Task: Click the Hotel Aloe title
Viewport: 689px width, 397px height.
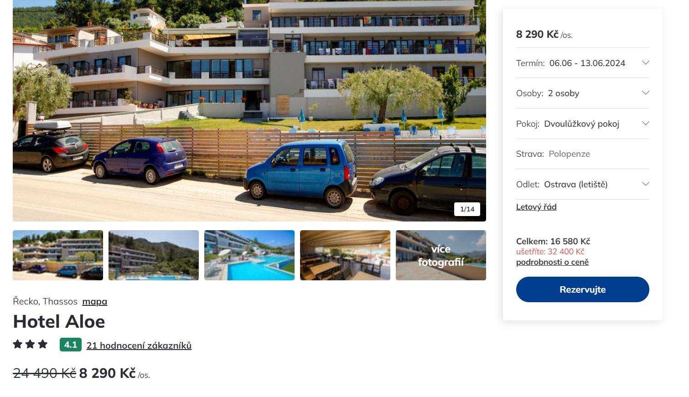Action: 59,322
